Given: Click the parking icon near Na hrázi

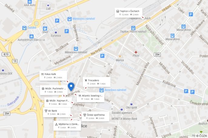Looking at the screenshot, I should coord(102,56).
